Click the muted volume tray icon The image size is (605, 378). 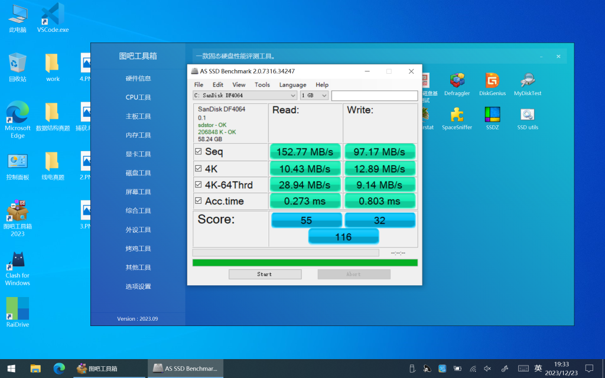pyautogui.click(x=487, y=369)
